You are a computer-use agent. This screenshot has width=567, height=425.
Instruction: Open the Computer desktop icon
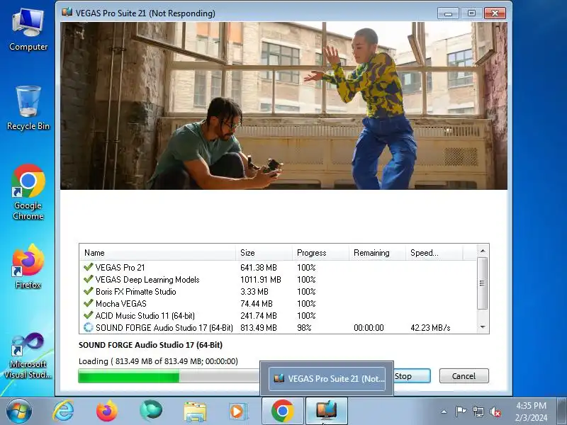point(28,30)
